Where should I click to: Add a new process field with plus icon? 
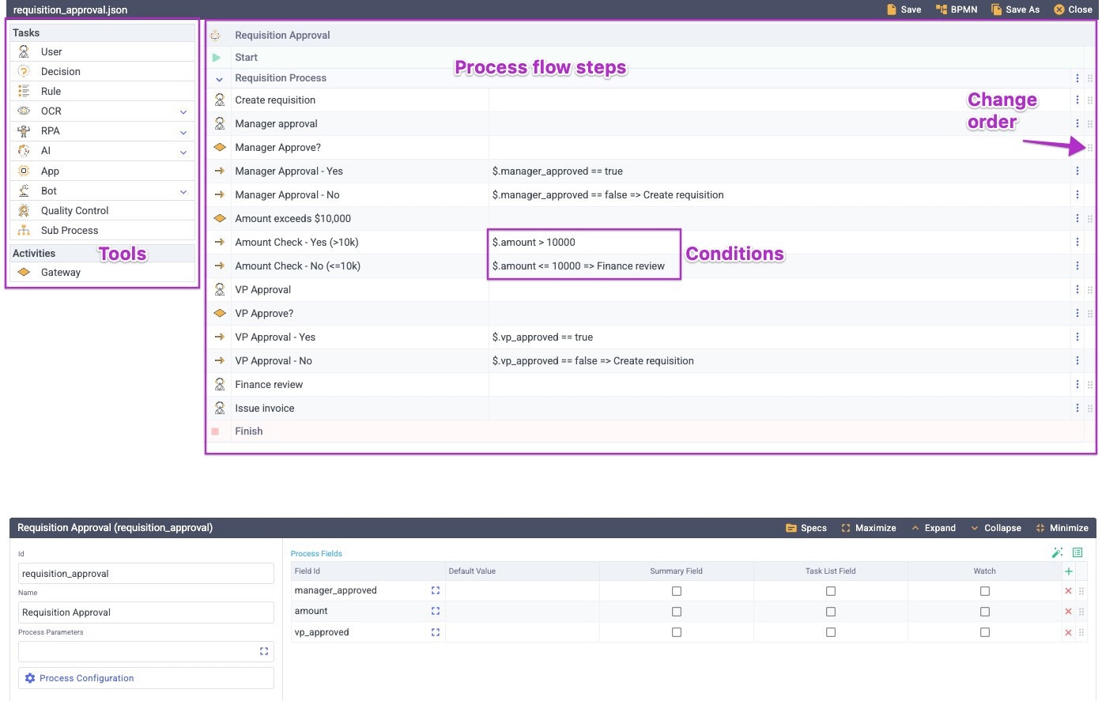(x=1068, y=569)
